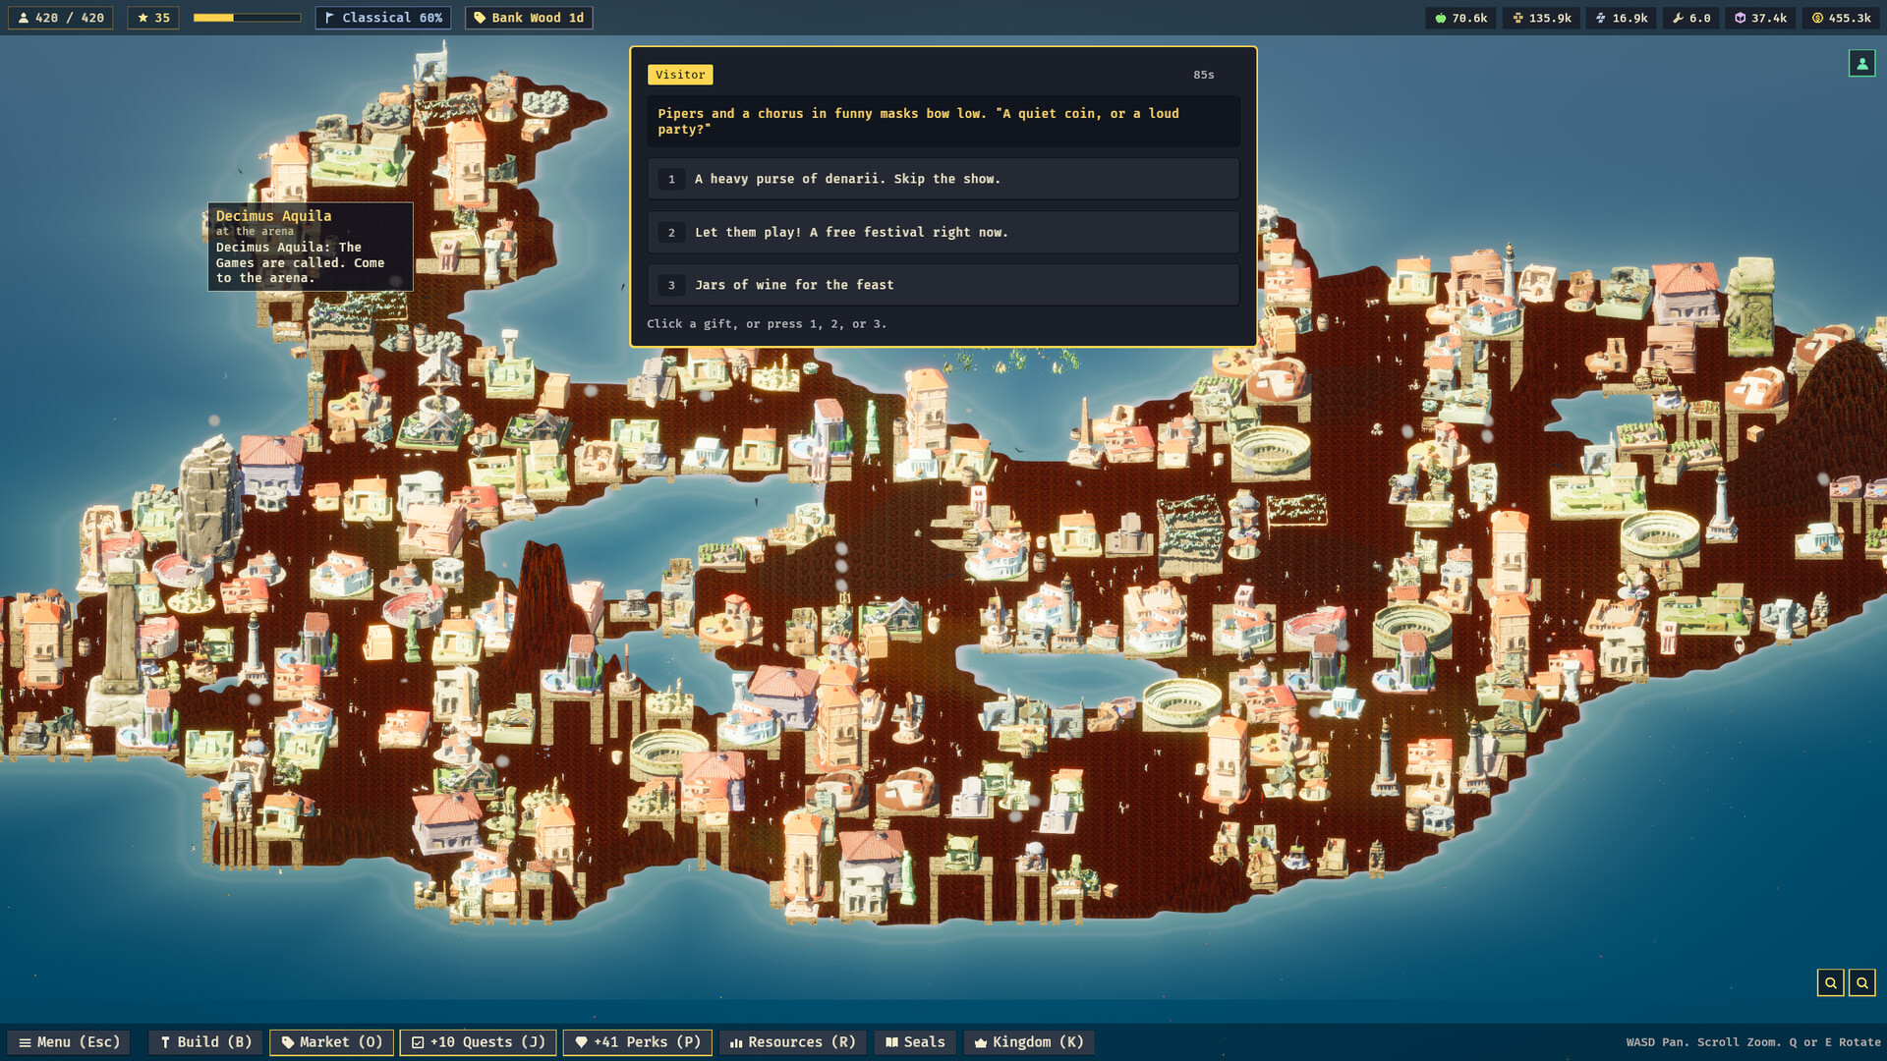The image size is (1887, 1061).
Task: Open the Resources (R) panel
Action: [x=792, y=1042]
